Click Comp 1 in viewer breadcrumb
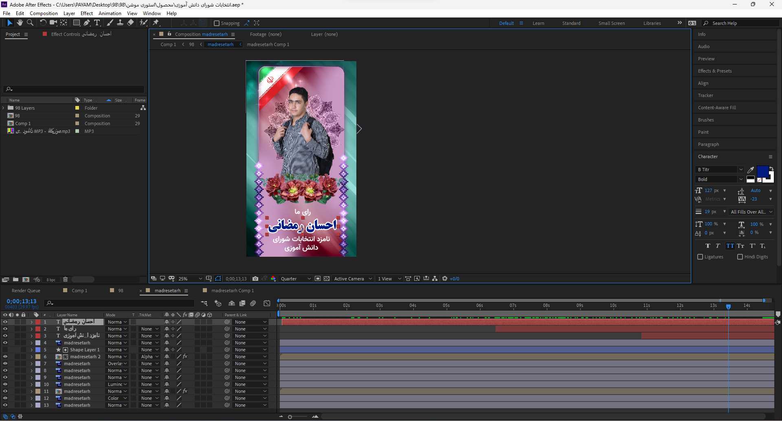 168,44
